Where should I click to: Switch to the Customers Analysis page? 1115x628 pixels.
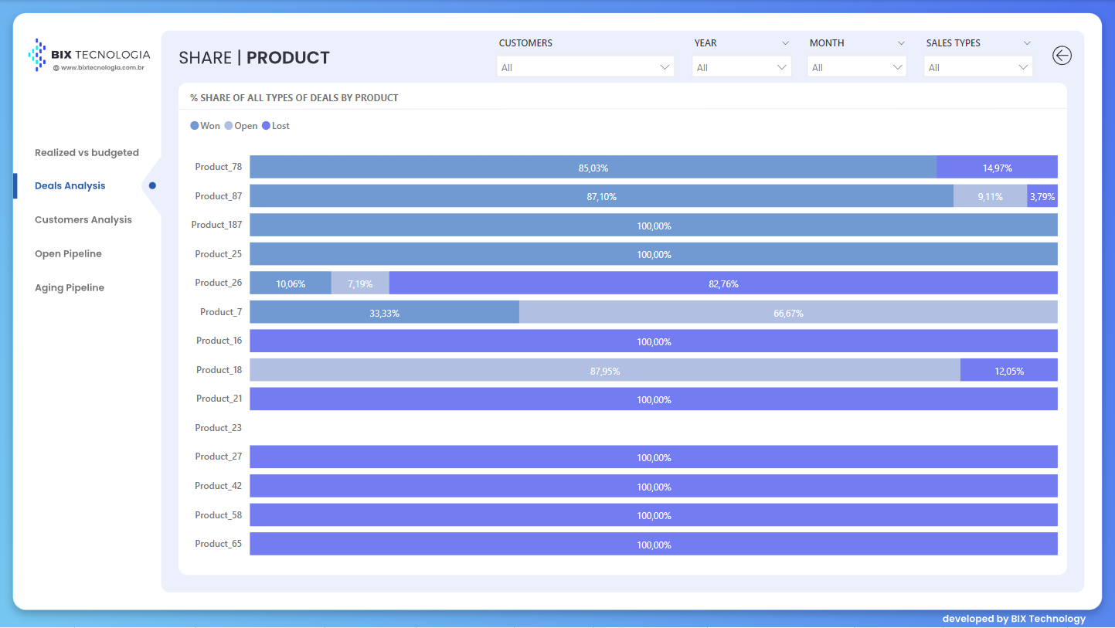point(83,219)
